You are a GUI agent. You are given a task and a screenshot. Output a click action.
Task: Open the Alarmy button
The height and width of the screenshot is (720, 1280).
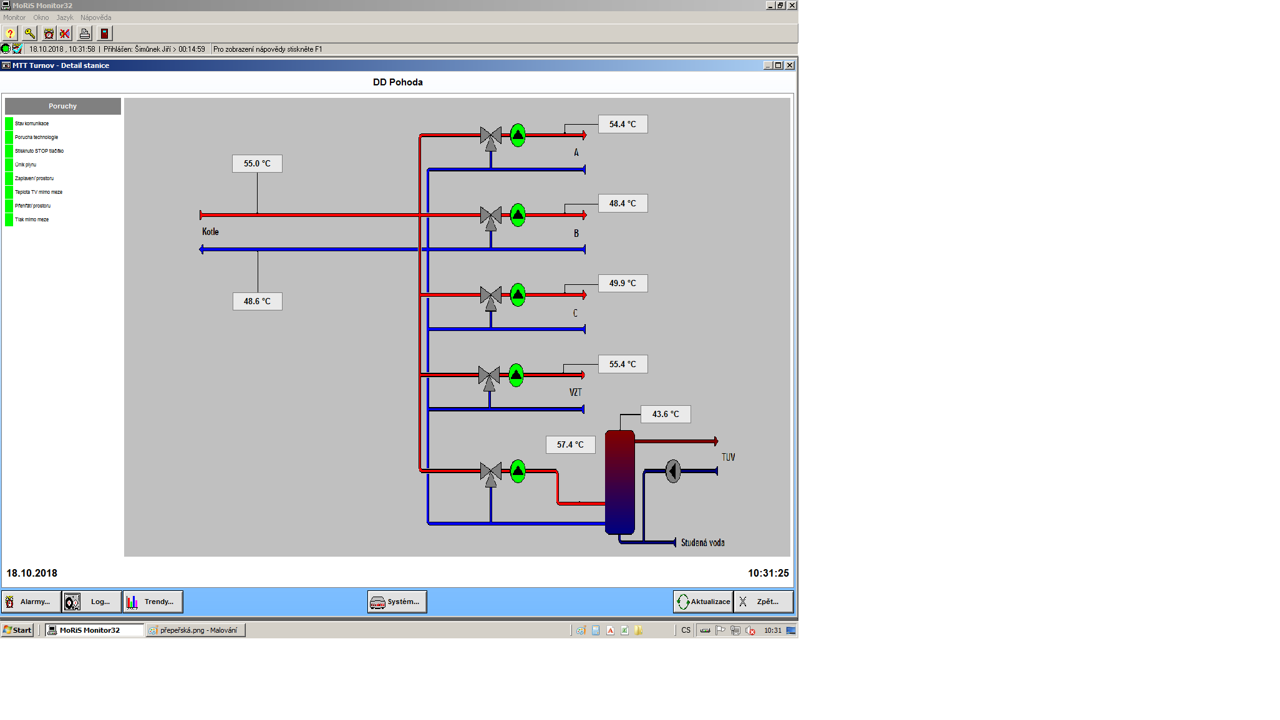[31, 602]
